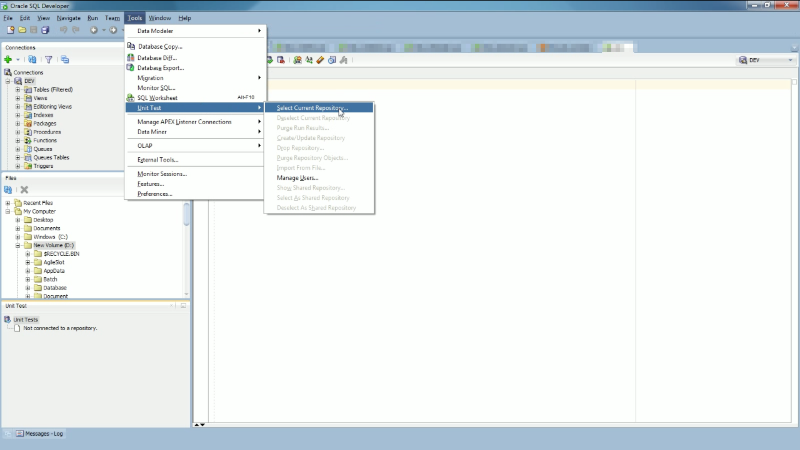The height and width of the screenshot is (450, 800).
Task: Click the Database Export icon in Tools menu
Action: pos(131,67)
